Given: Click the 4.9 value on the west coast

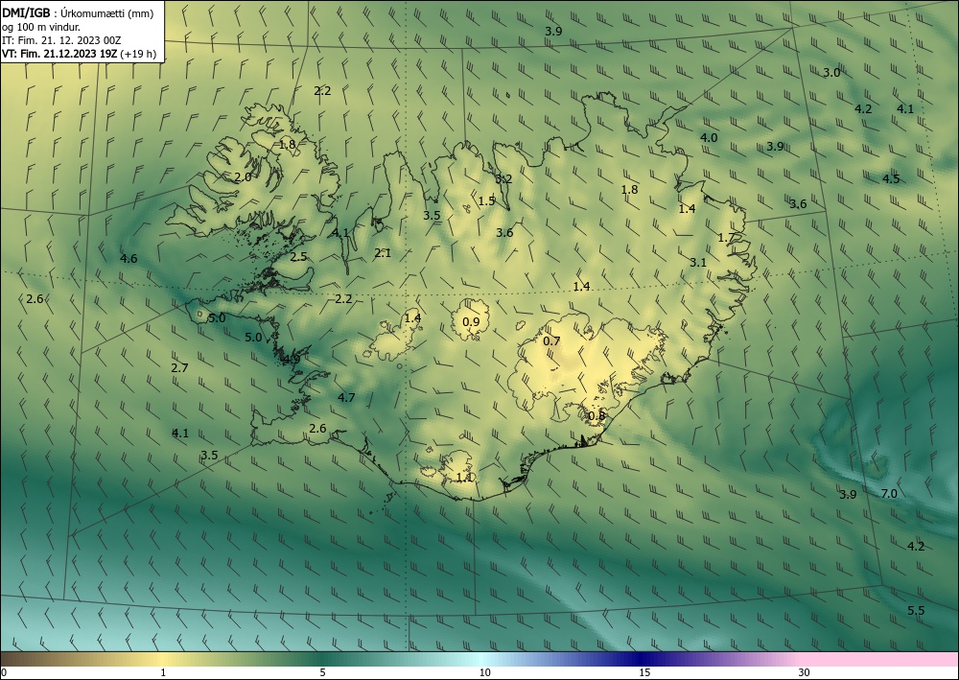Looking at the screenshot, I should 292,359.
